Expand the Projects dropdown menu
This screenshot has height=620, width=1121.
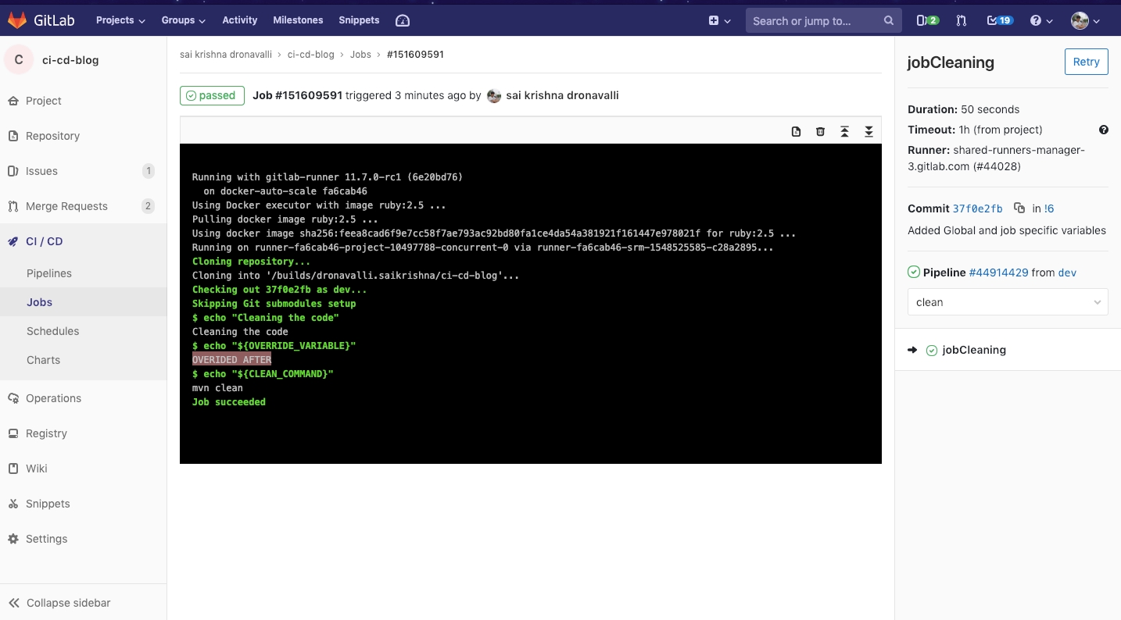point(120,20)
